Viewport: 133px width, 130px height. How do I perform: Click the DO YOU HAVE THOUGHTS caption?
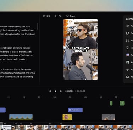(x=81, y=49)
